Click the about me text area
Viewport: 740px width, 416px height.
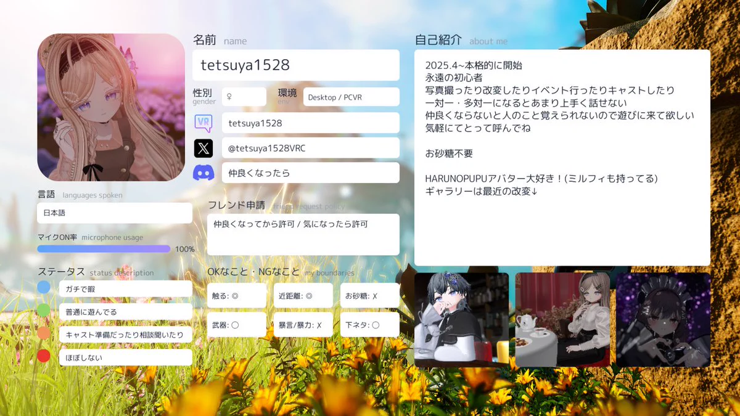pyautogui.click(x=562, y=158)
